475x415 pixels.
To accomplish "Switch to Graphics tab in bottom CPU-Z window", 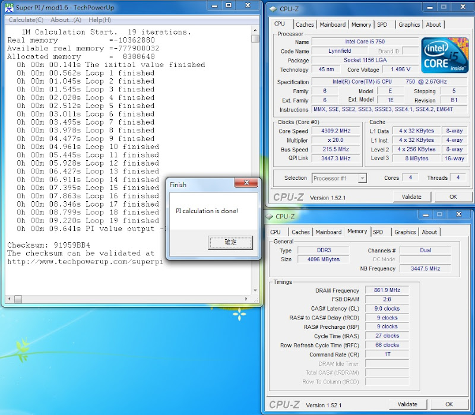I will (x=405, y=232).
